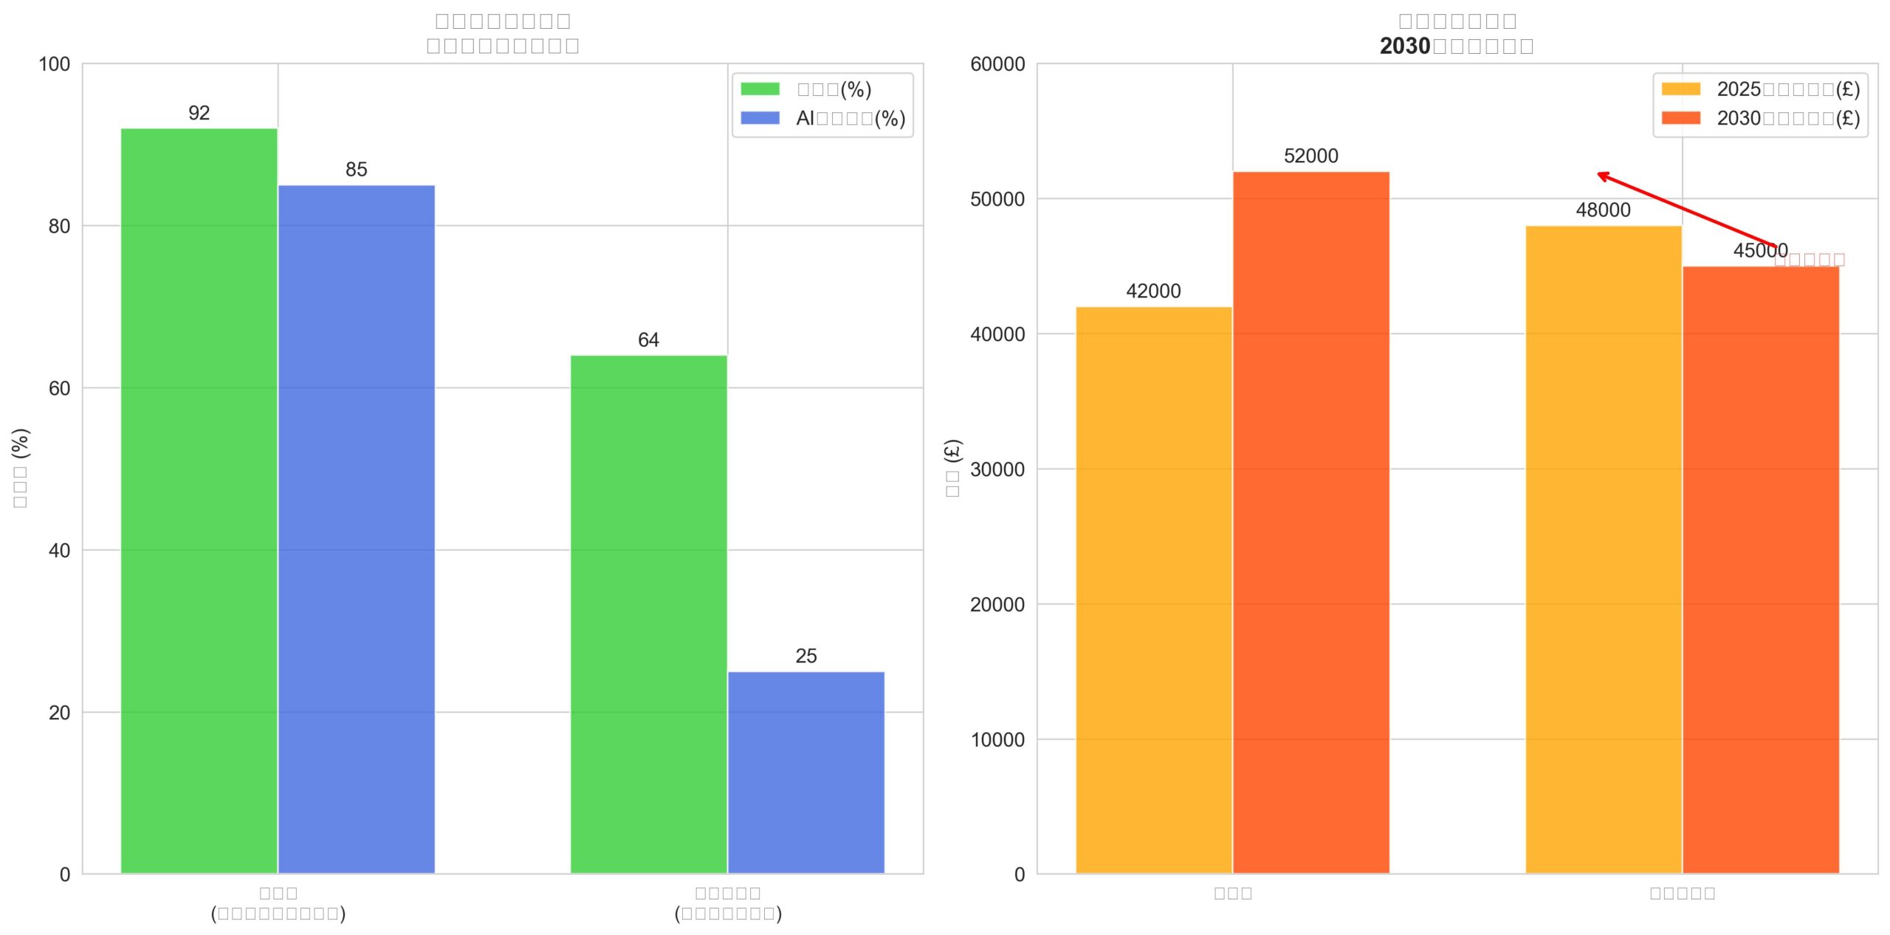
Task: Click the yellow-orange 2025 legend swatch
Action: (x=1680, y=89)
